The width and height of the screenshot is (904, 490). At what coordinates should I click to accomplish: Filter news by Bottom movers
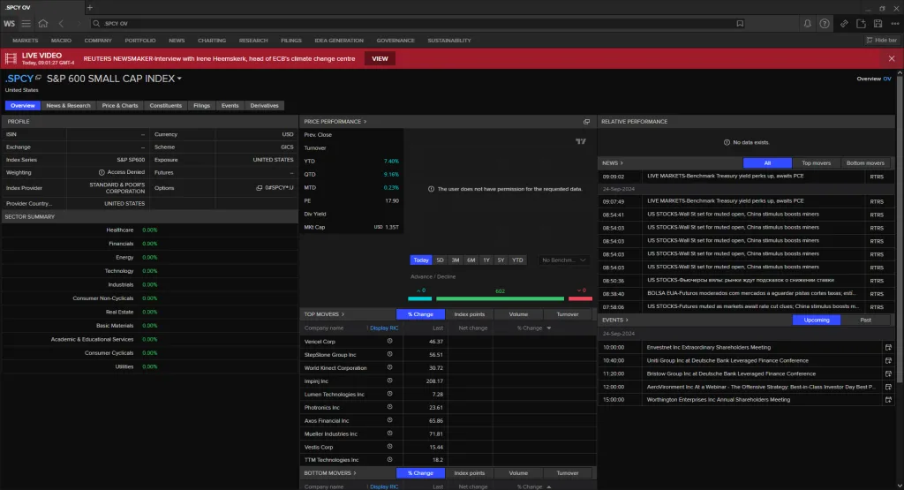point(865,163)
